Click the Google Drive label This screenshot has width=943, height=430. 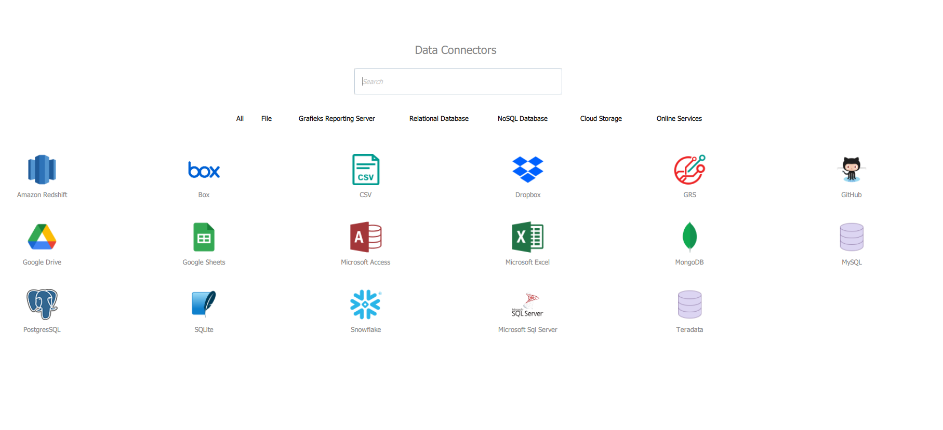tap(42, 262)
